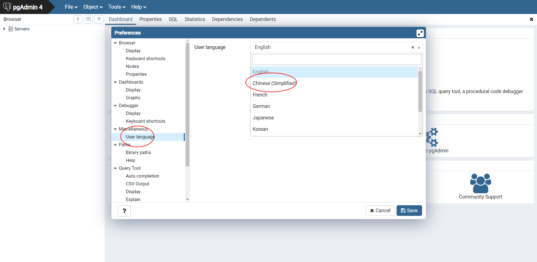Click the Configure pgAdmin gears icon
This screenshot has height=262, width=537.
(432, 137)
